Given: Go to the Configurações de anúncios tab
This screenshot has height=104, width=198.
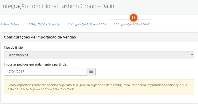Looking at the screenshot, I should (x=87, y=24).
